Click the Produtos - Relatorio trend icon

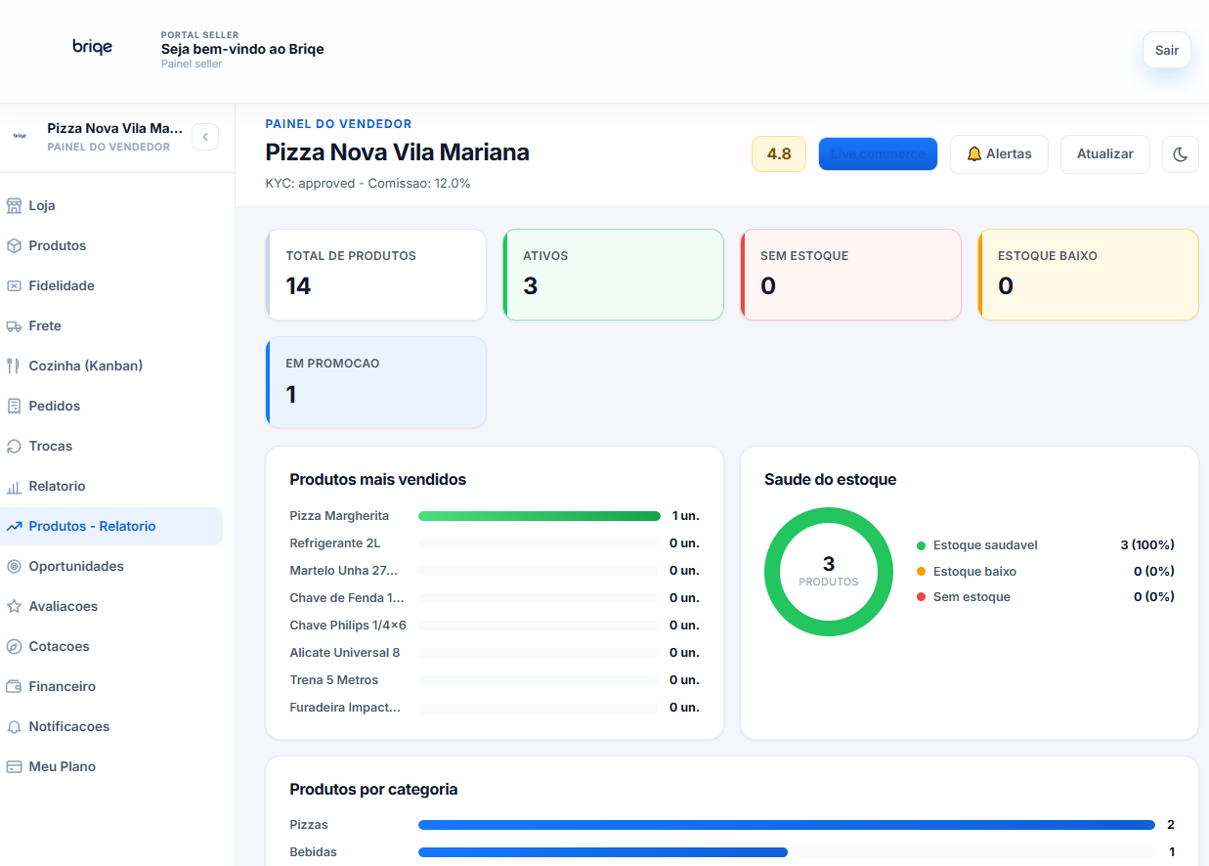14,526
